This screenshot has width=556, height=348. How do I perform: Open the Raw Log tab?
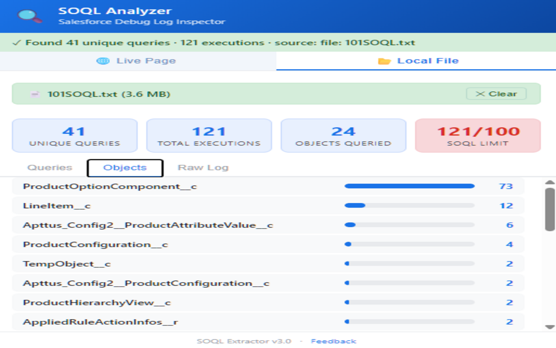click(203, 168)
